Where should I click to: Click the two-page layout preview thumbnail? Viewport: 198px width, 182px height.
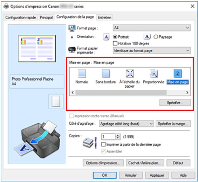click(x=37, y=49)
